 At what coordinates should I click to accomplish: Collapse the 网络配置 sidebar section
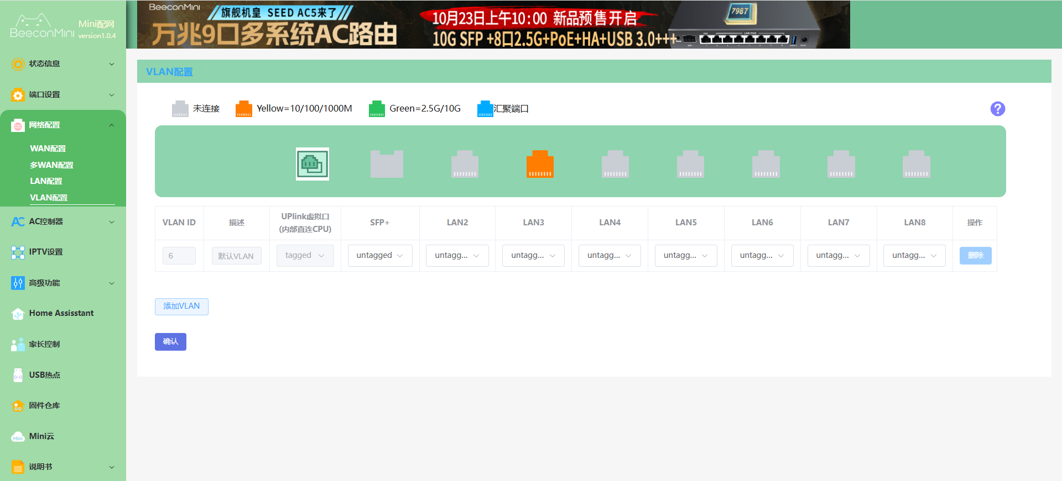(x=63, y=125)
